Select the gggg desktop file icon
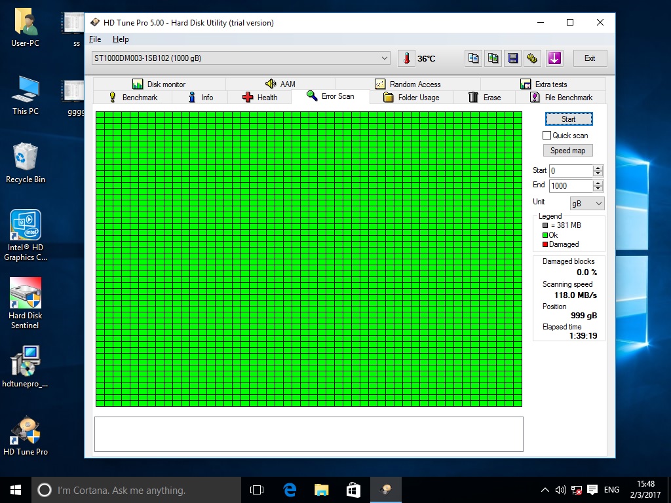 tap(75, 97)
